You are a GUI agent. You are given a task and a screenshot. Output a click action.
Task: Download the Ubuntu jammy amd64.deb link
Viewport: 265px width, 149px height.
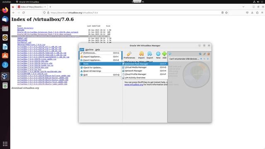[42, 84]
